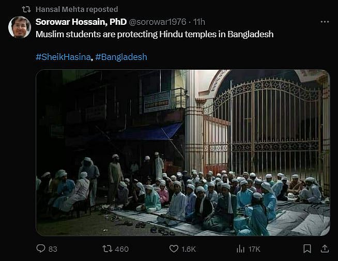This screenshot has height=261, width=338.
Task: Click Hansal Mehta reposted label
Action: pyautogui.click(x=76, y=9)
